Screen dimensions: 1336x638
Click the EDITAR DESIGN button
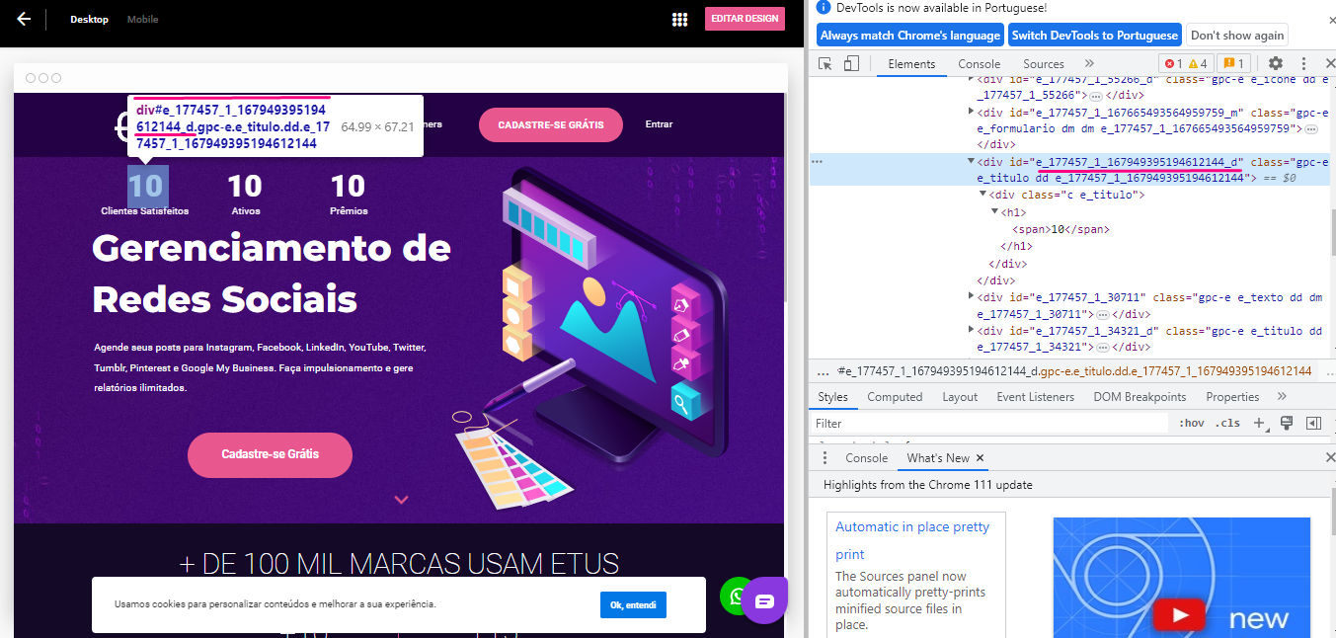(x=746, y=19)
